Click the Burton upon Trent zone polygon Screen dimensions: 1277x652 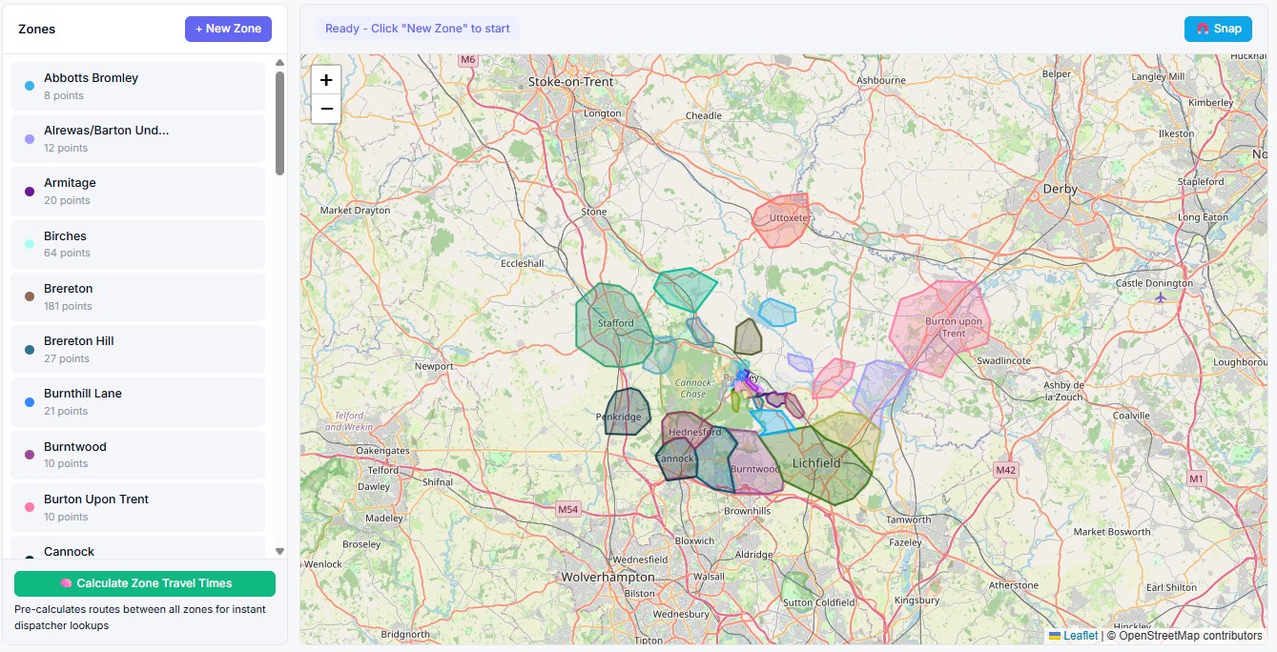939,329
